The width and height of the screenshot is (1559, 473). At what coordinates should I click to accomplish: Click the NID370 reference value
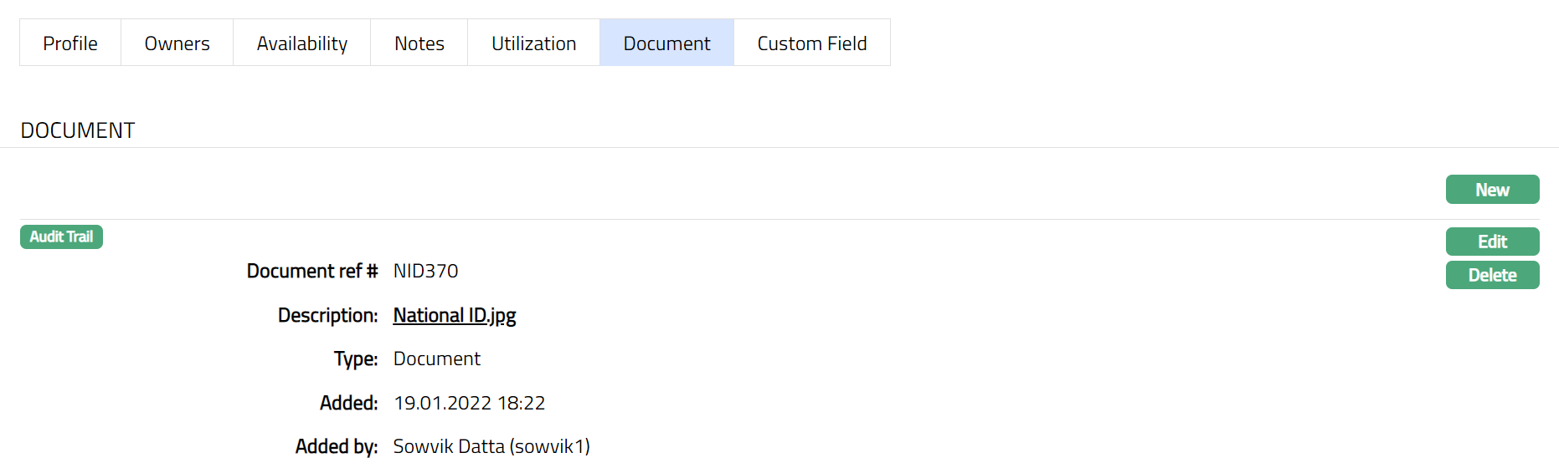coord(425,271)
